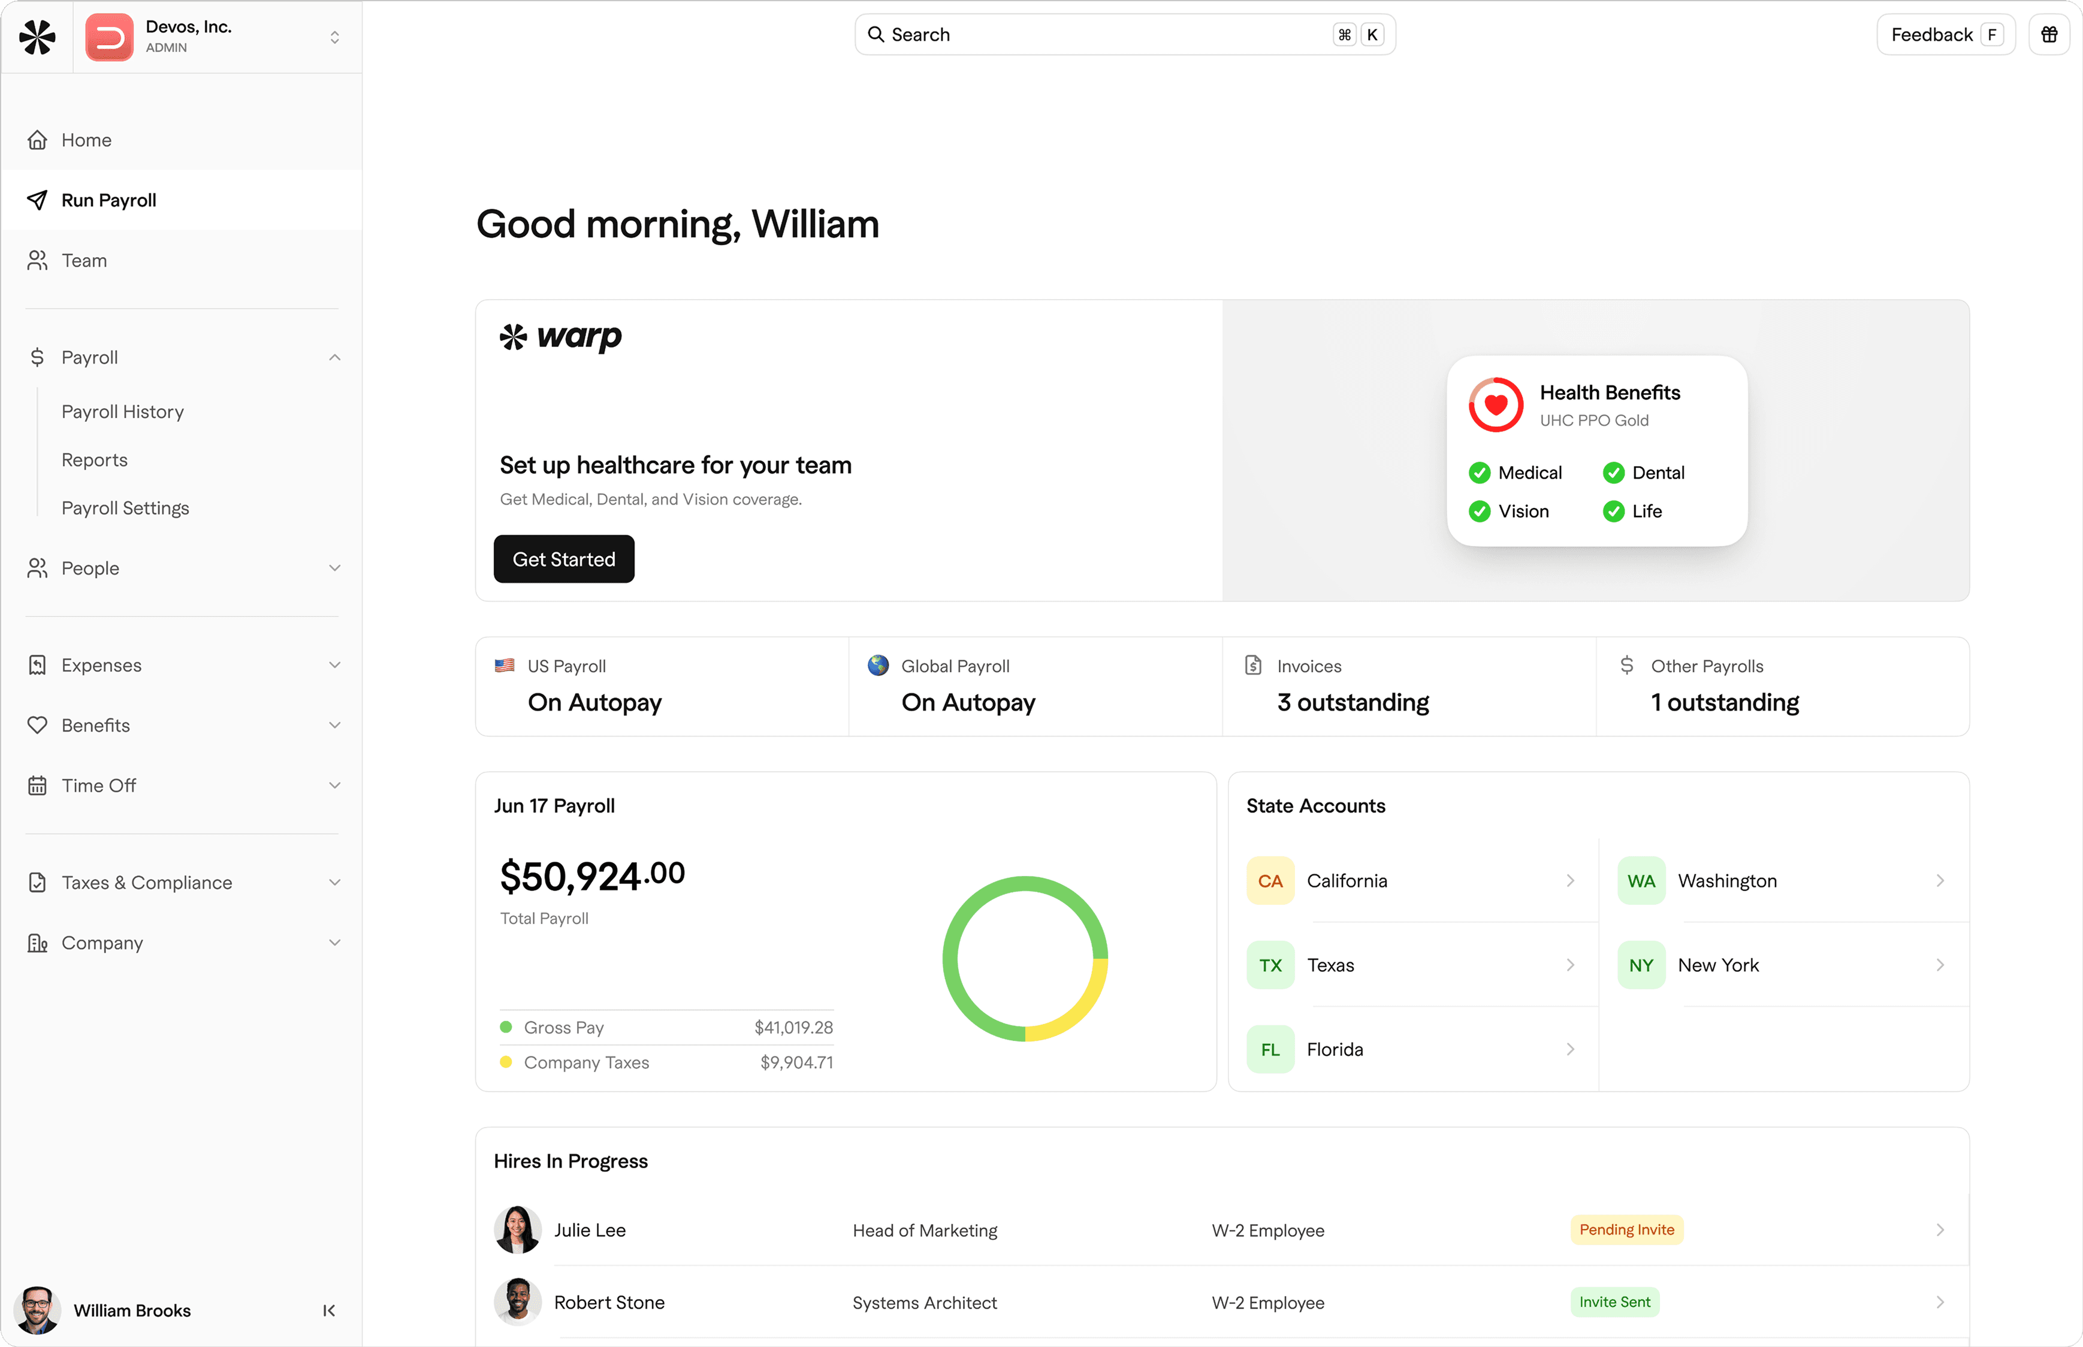Viewport: 2083px width, 1347px height.
Task: Open the gift rewards icon top right
Action: [2050, 34]
